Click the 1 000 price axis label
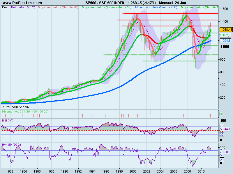This screenshot has height=174, width=233. pyautogui.click(x=225, y=47)
